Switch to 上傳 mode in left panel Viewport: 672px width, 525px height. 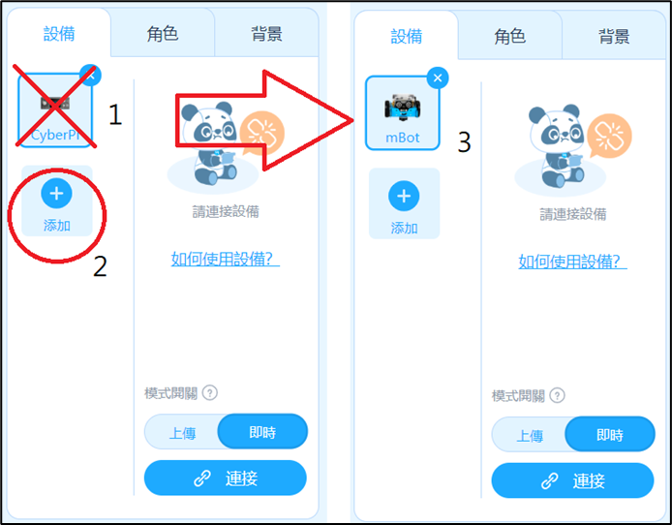point(182,432)
